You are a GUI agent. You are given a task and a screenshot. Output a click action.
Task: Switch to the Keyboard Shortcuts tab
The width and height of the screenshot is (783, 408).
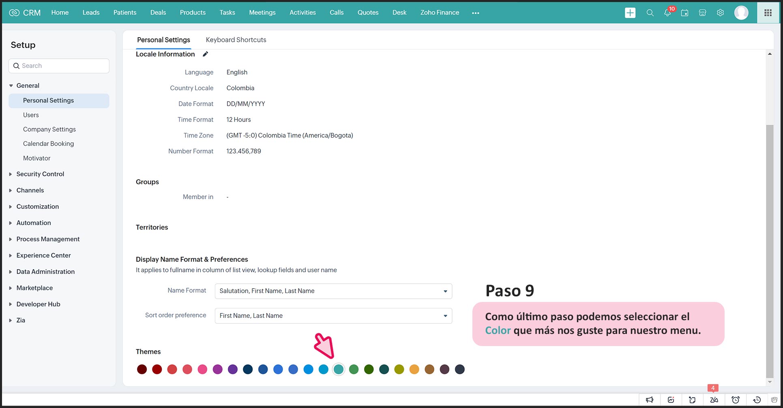click(236, 40)
